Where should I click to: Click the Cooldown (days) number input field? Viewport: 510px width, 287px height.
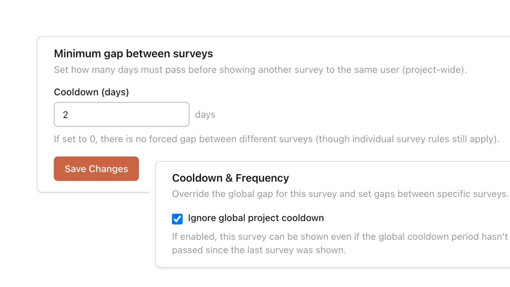(121, 114)
